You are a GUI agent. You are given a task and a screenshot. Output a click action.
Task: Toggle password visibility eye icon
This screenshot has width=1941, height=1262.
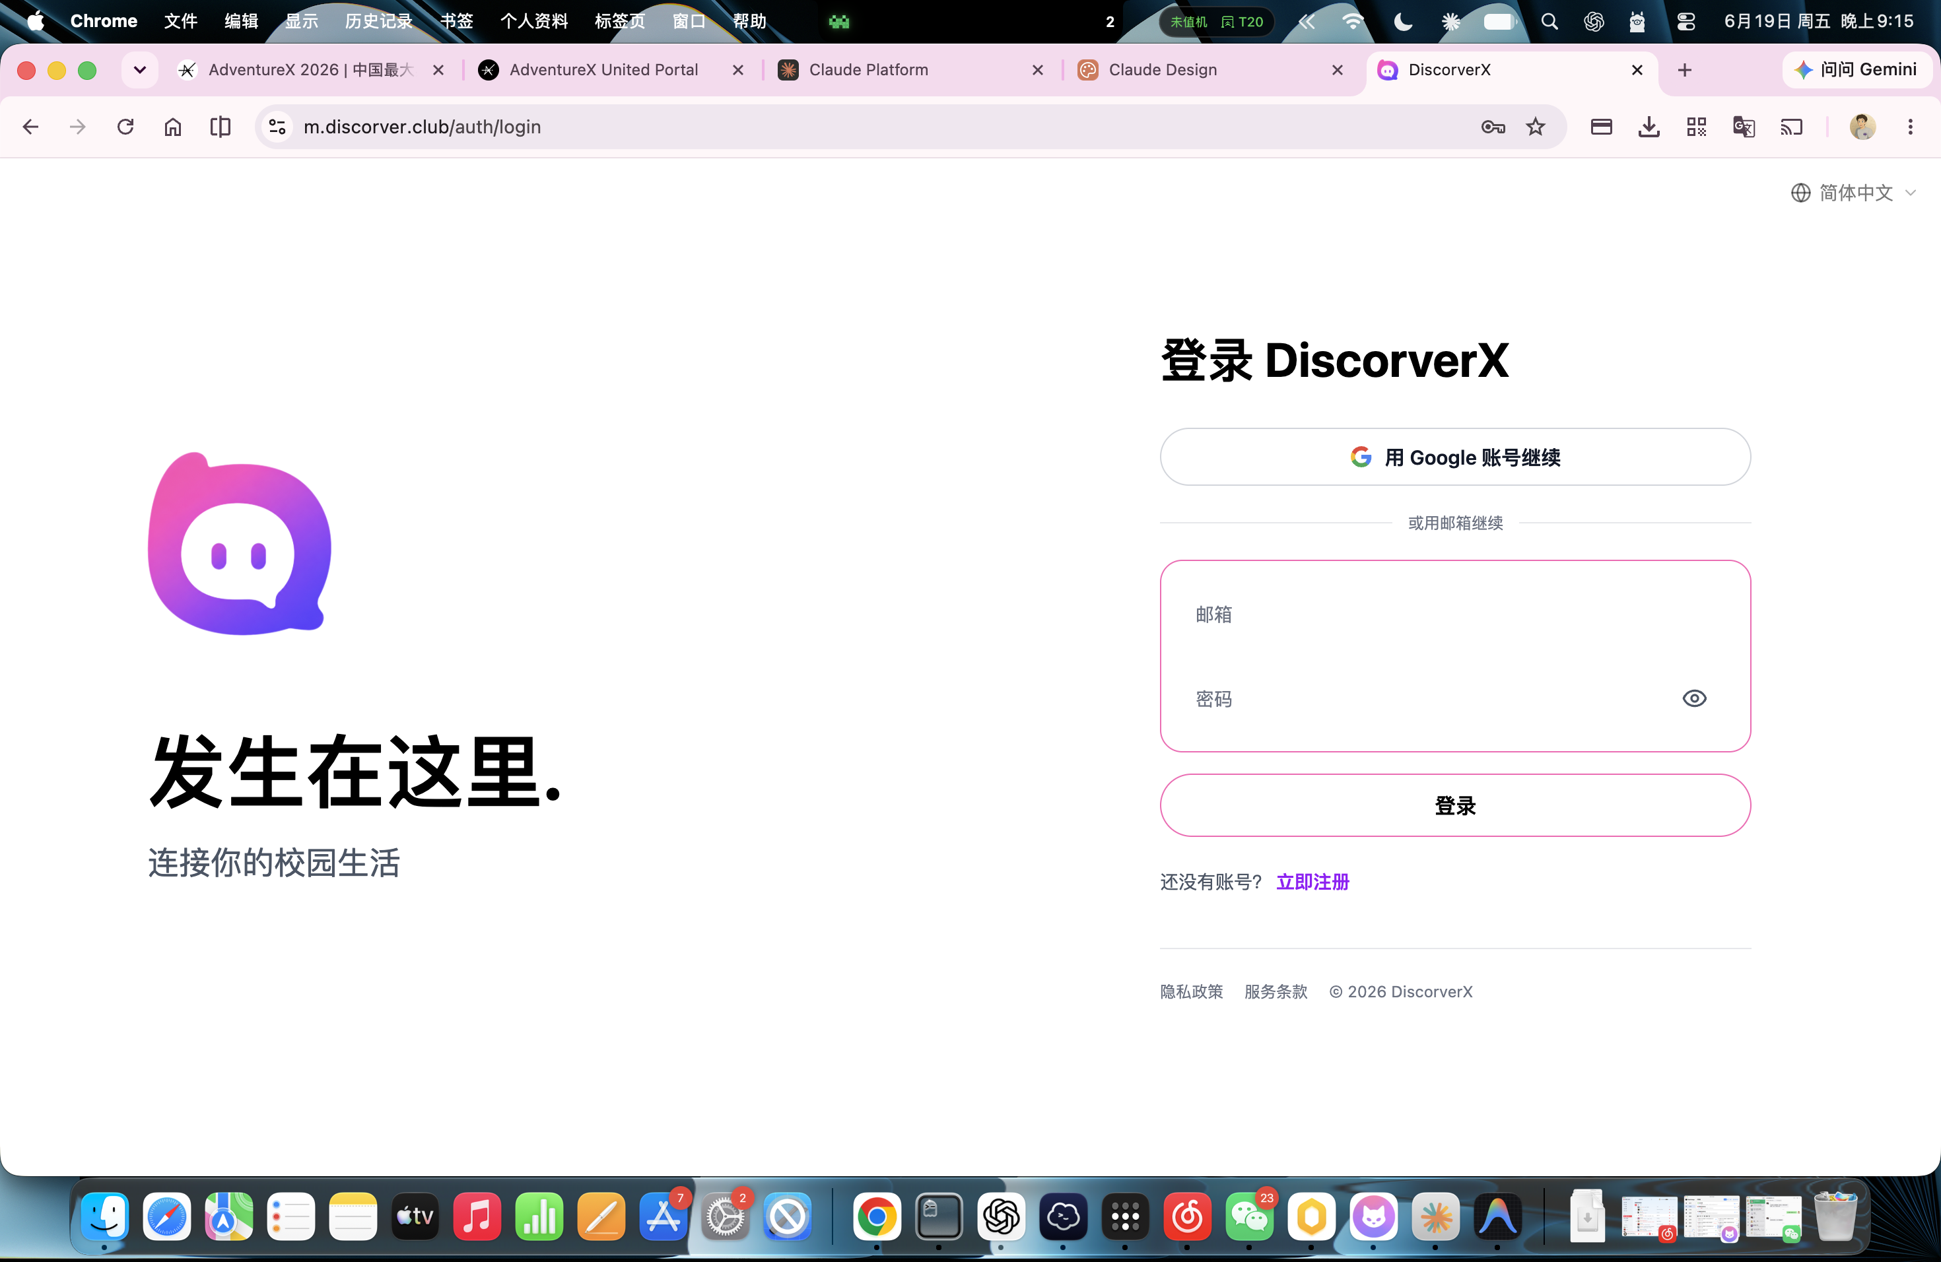coord(1694,699)
